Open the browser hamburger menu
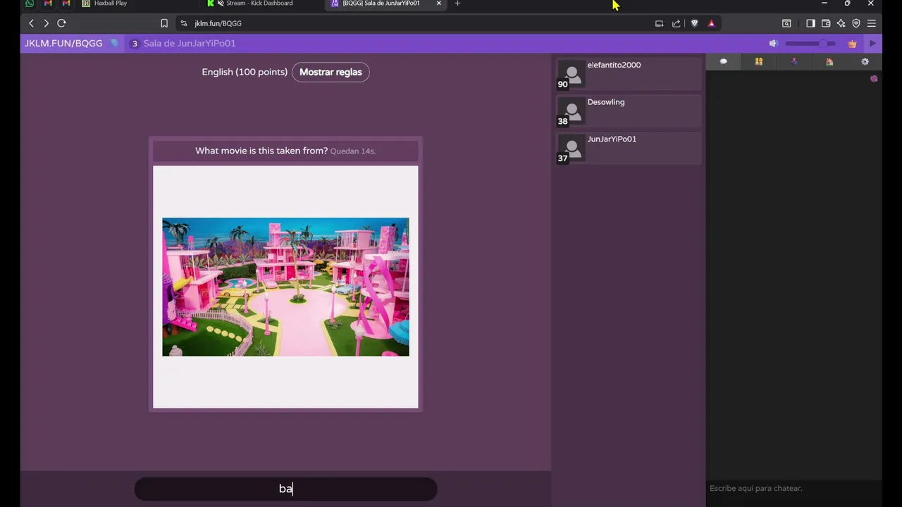 click(872, 23)
